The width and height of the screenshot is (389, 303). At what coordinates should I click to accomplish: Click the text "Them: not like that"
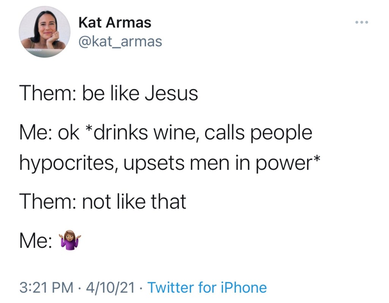(x=103, y=201)
